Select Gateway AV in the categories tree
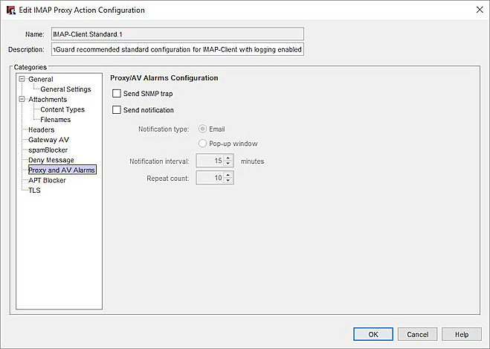The image size is (490, 349). [x=48, y=140]
